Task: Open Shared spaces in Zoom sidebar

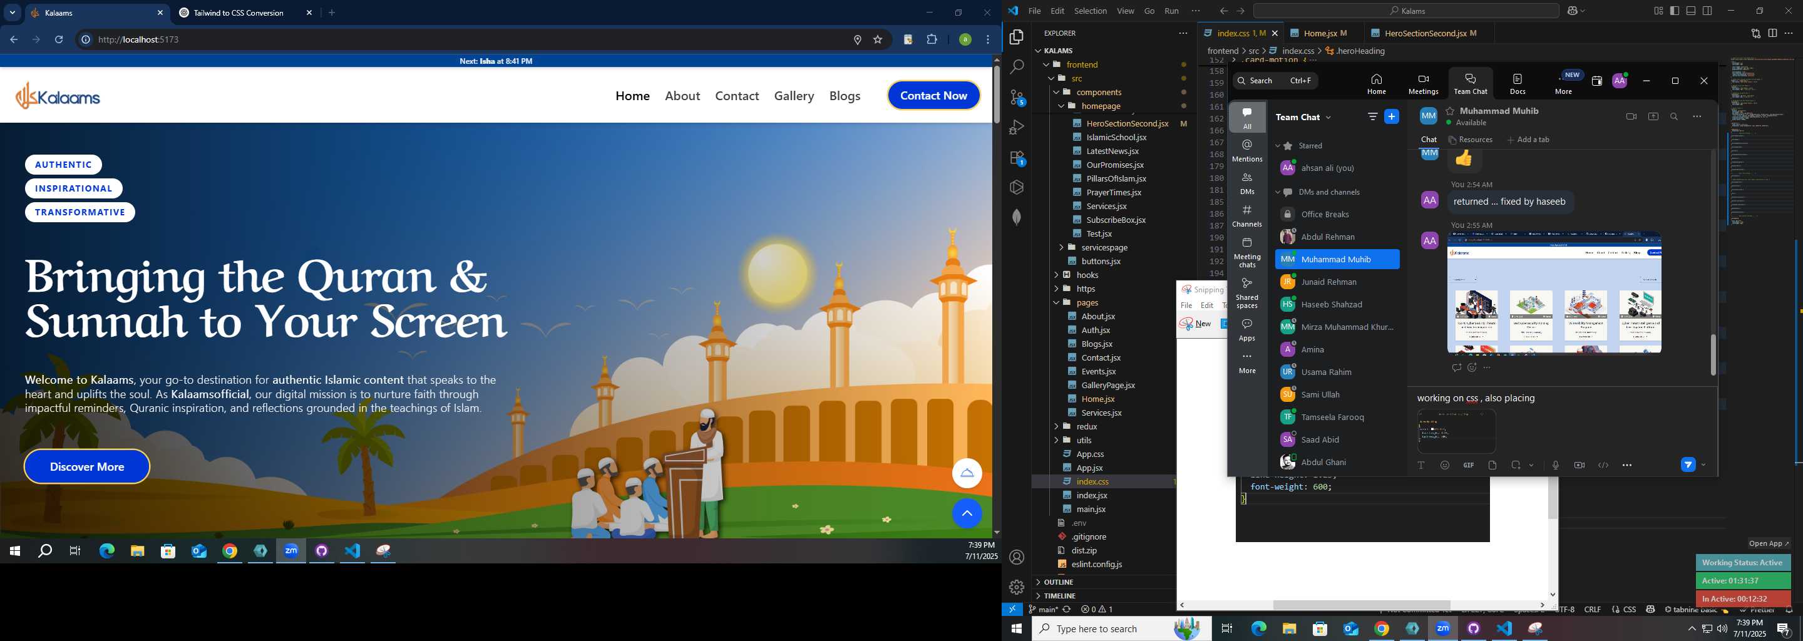Action: (1247, 293)
